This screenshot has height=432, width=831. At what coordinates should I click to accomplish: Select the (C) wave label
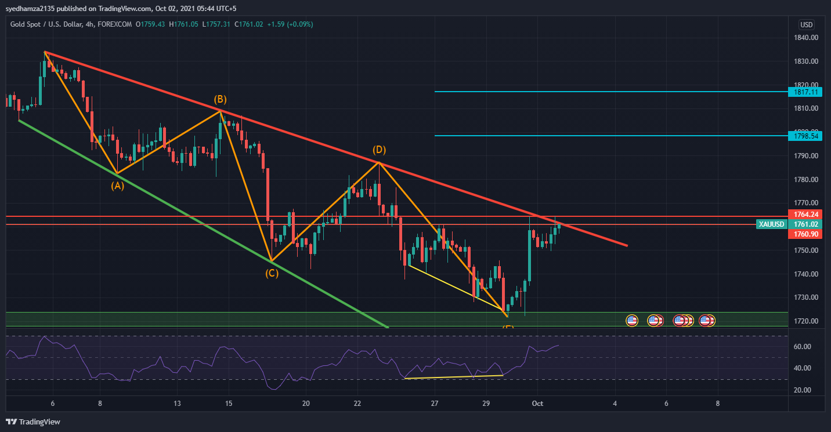(272, 273)
